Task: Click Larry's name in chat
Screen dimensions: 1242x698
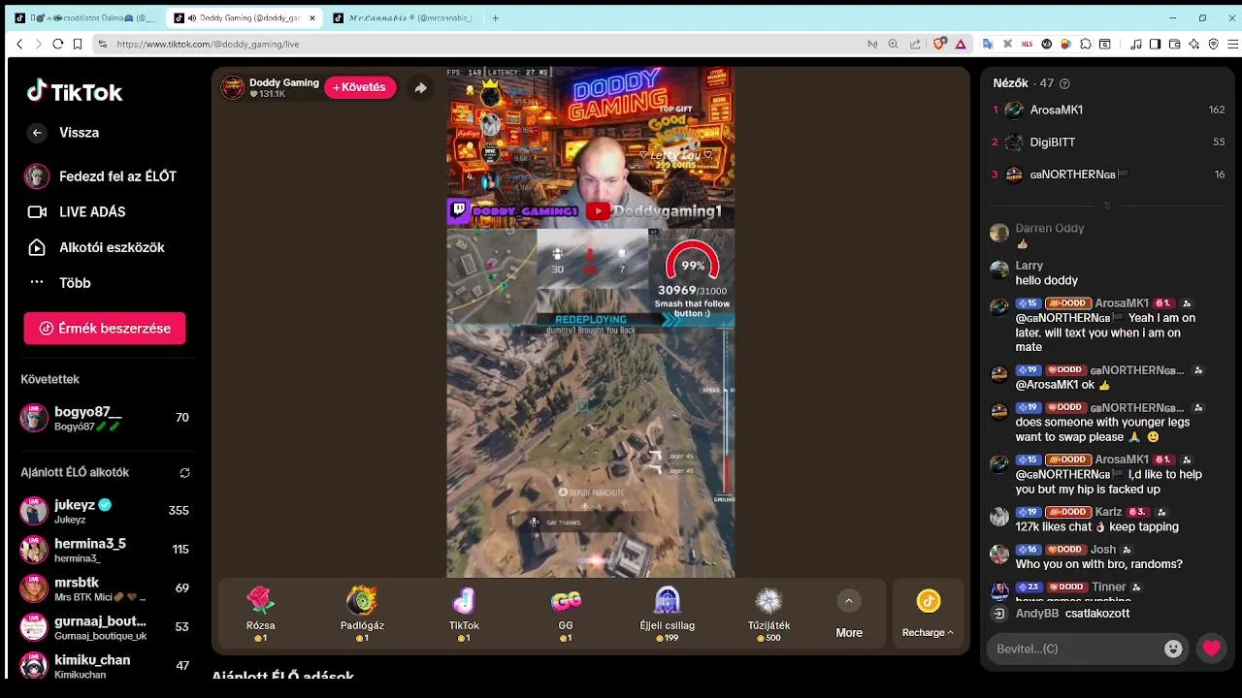Action: [x=1029, y=266]
